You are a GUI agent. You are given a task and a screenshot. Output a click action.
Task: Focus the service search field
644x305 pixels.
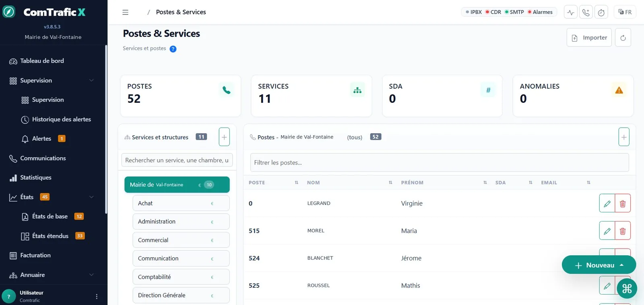pyautogui.click(x=177, y=160)
